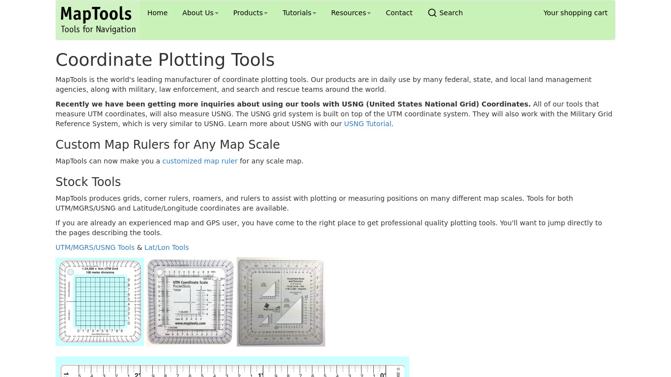
Task: Click the MapTools Tools for Navigation logo
Action: 98,20
